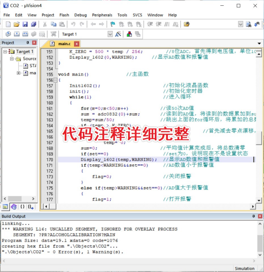Insert a bookmark with the flag icon
This screenshot has height=272, width=264.
[113, 24]
